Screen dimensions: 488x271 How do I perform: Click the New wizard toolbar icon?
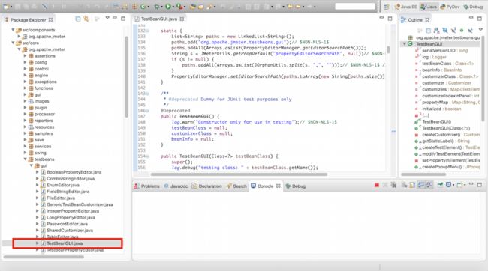(x=7, y=7)
